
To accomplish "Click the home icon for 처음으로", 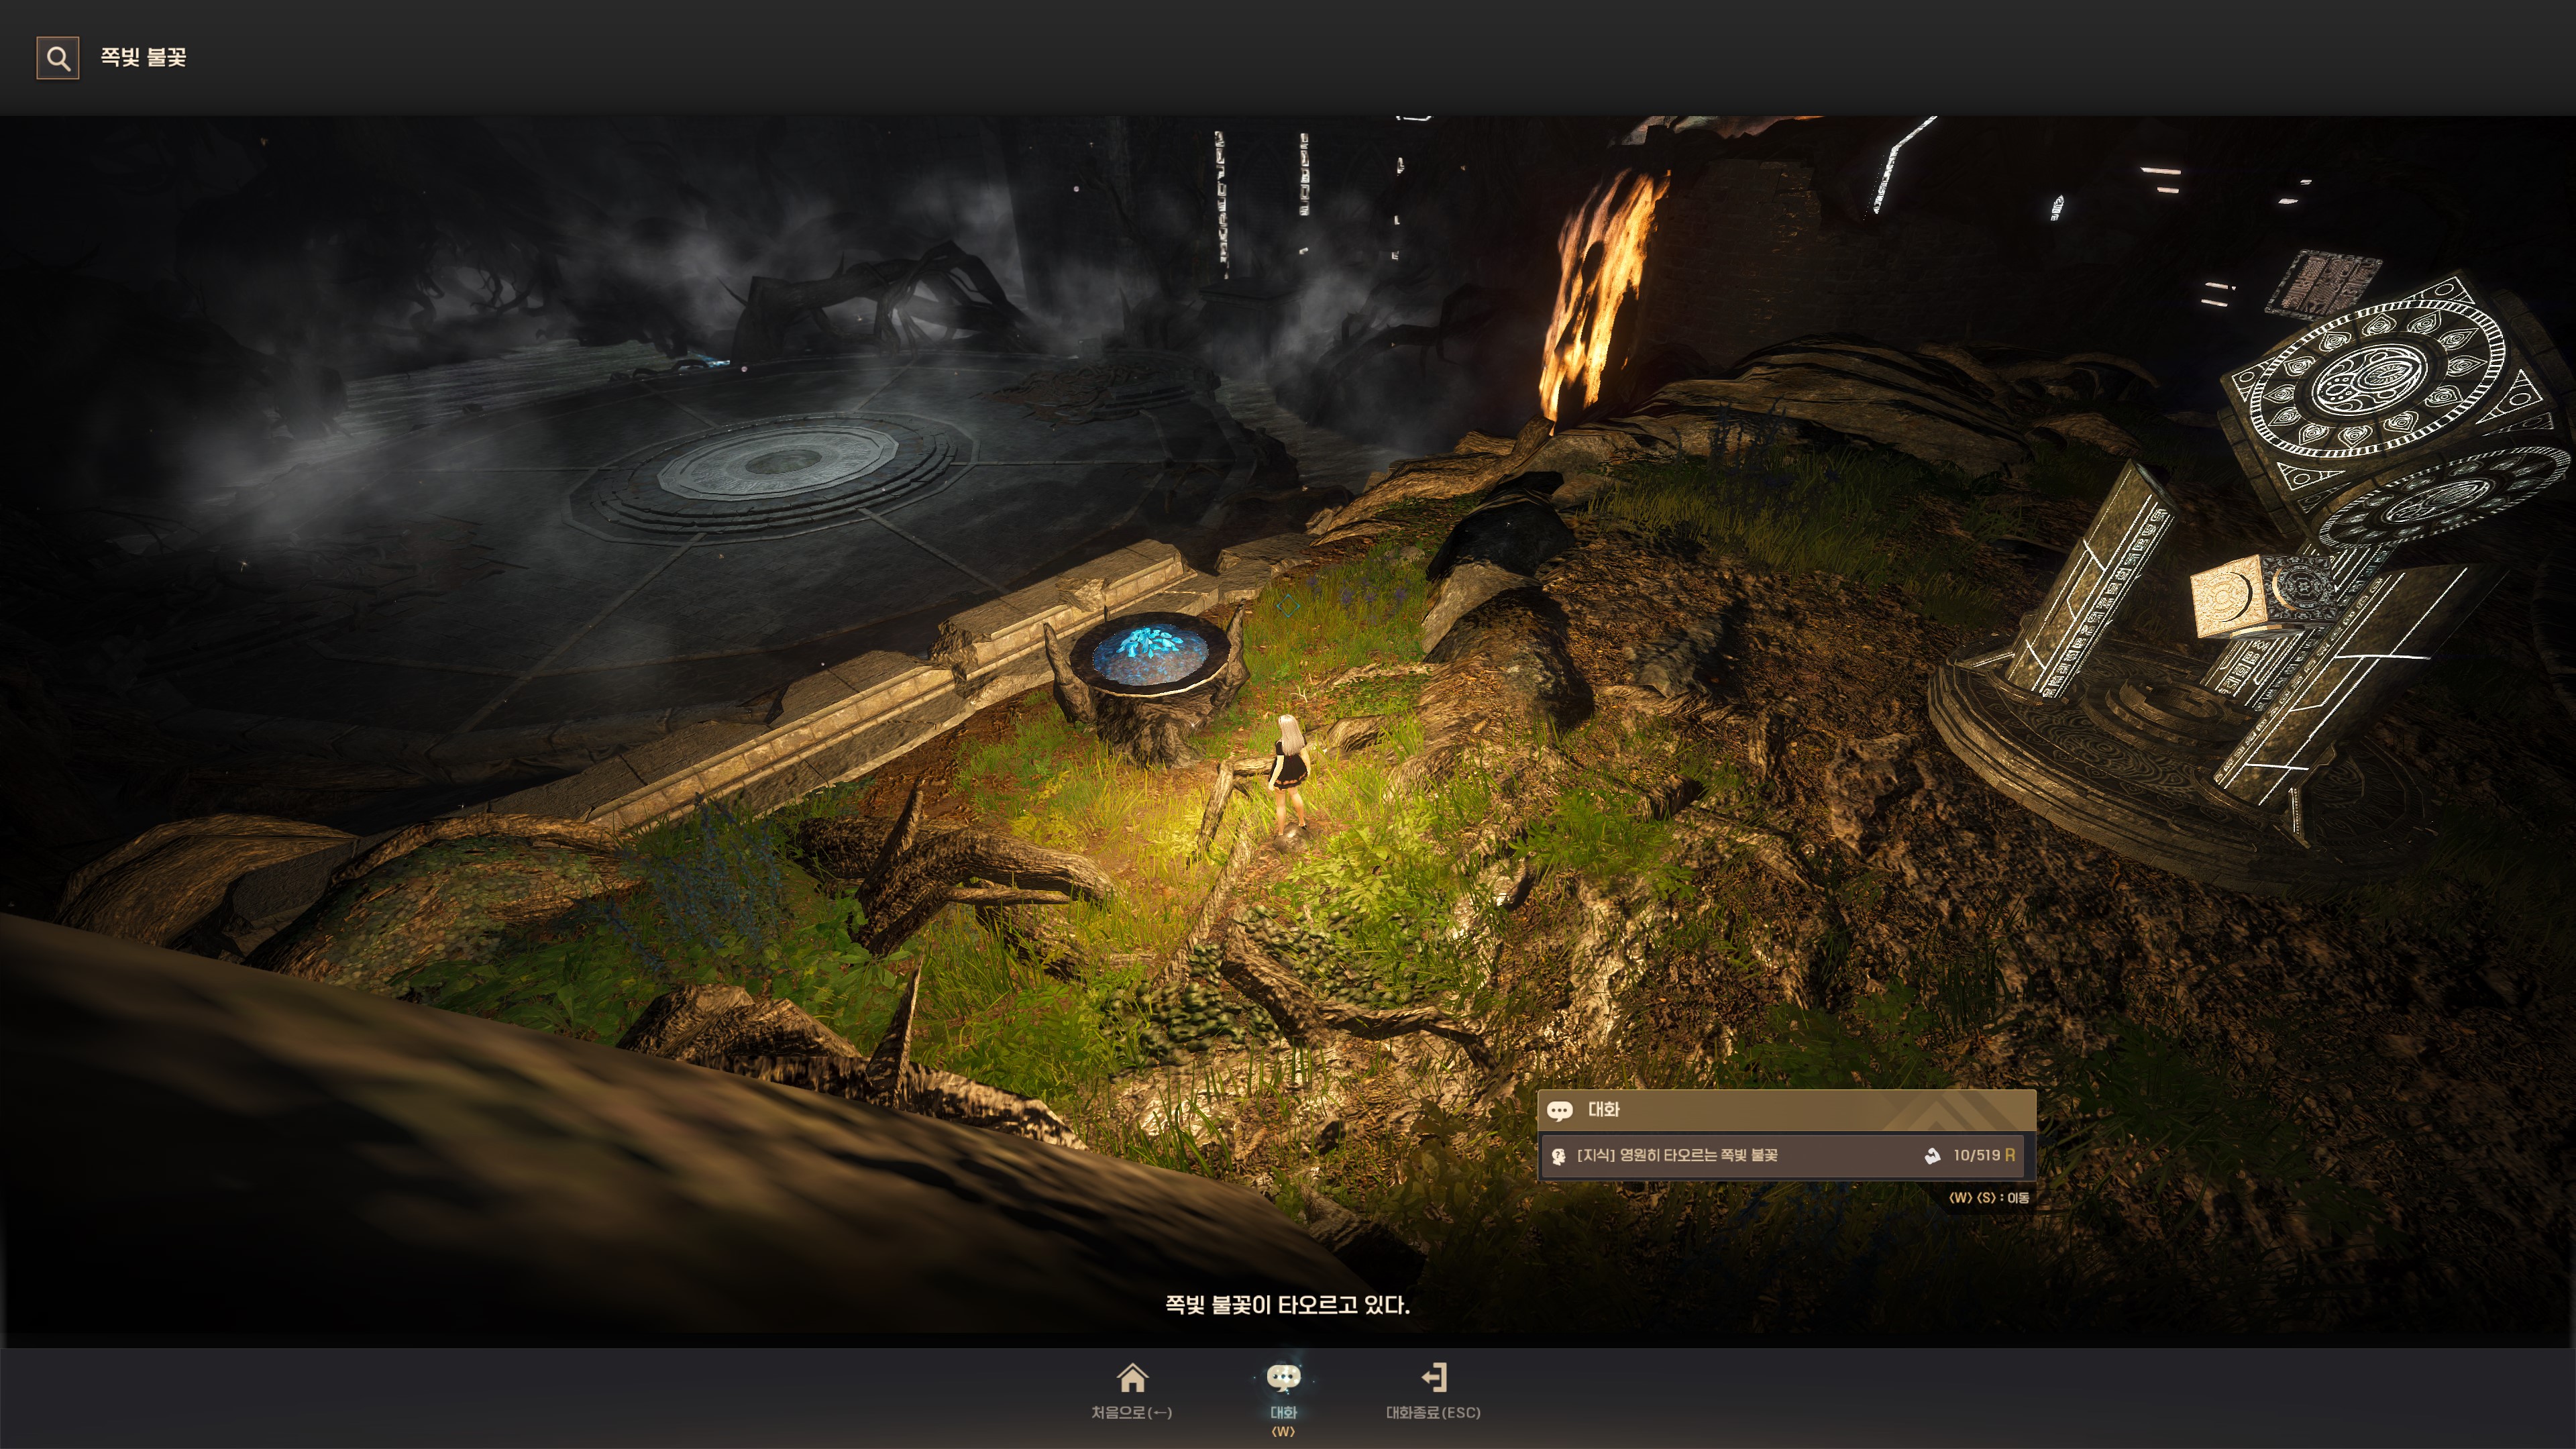I will click(1132, 1378).
